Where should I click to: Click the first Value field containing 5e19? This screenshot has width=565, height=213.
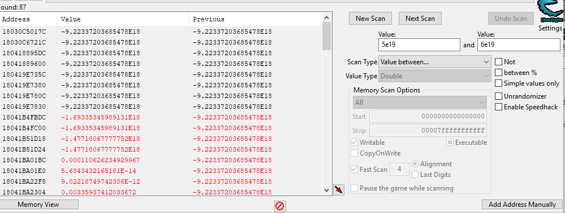pos(420,45)
